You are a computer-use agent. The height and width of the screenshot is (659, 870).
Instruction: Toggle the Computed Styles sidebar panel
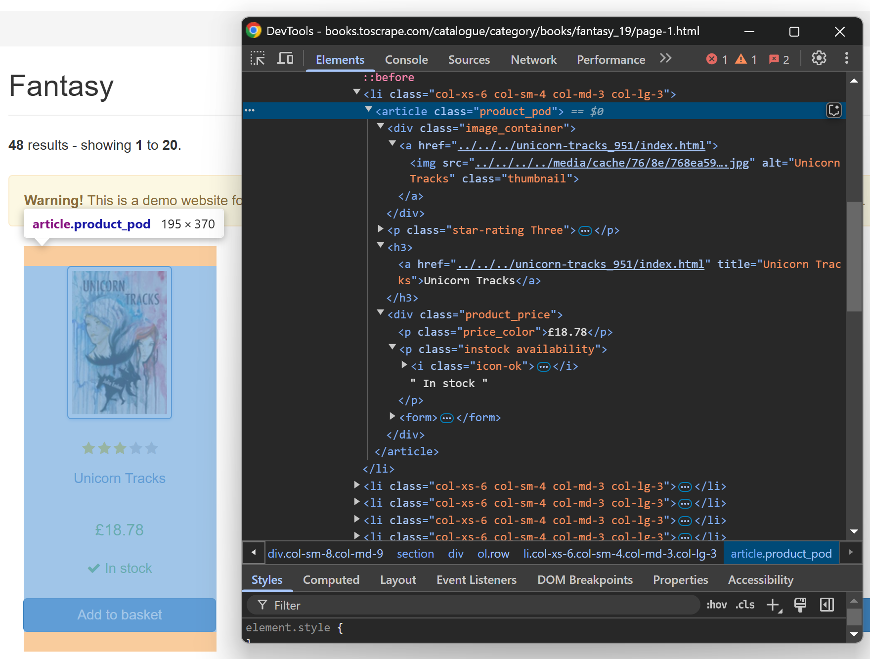[x=331, y=579]
